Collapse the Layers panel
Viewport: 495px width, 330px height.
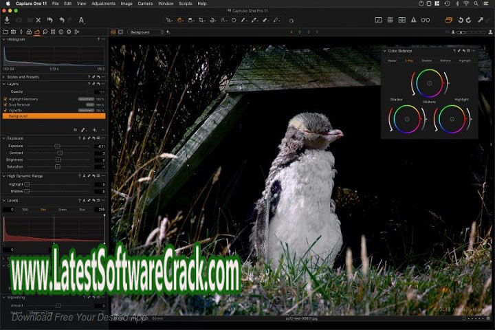coord(4,84)
